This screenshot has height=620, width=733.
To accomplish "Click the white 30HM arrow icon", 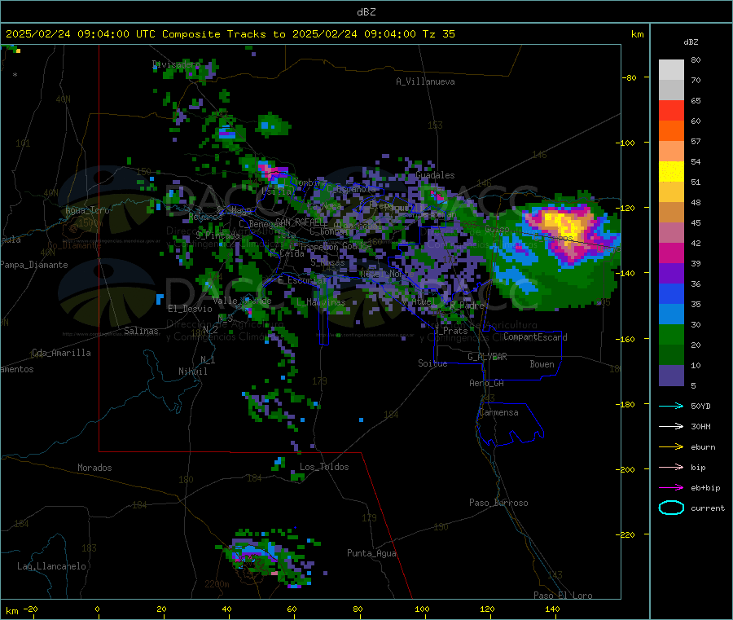I will click(x=671, y=426).
